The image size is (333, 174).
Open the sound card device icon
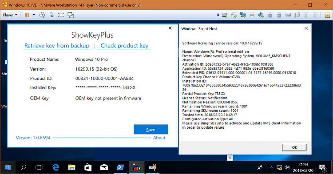click(261, 15)
